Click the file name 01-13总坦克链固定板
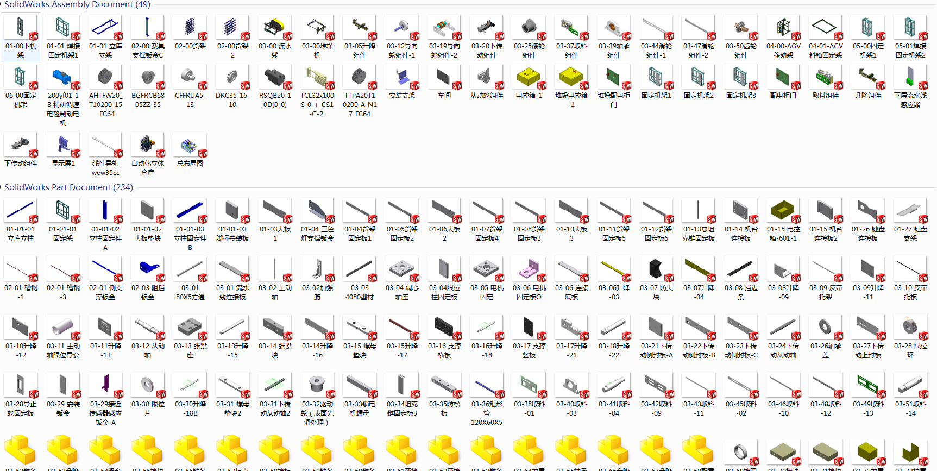Screen dimensions: 937x471 [699, 234]
